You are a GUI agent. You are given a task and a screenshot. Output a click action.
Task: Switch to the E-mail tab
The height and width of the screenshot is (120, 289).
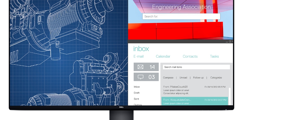coord(138,56)
